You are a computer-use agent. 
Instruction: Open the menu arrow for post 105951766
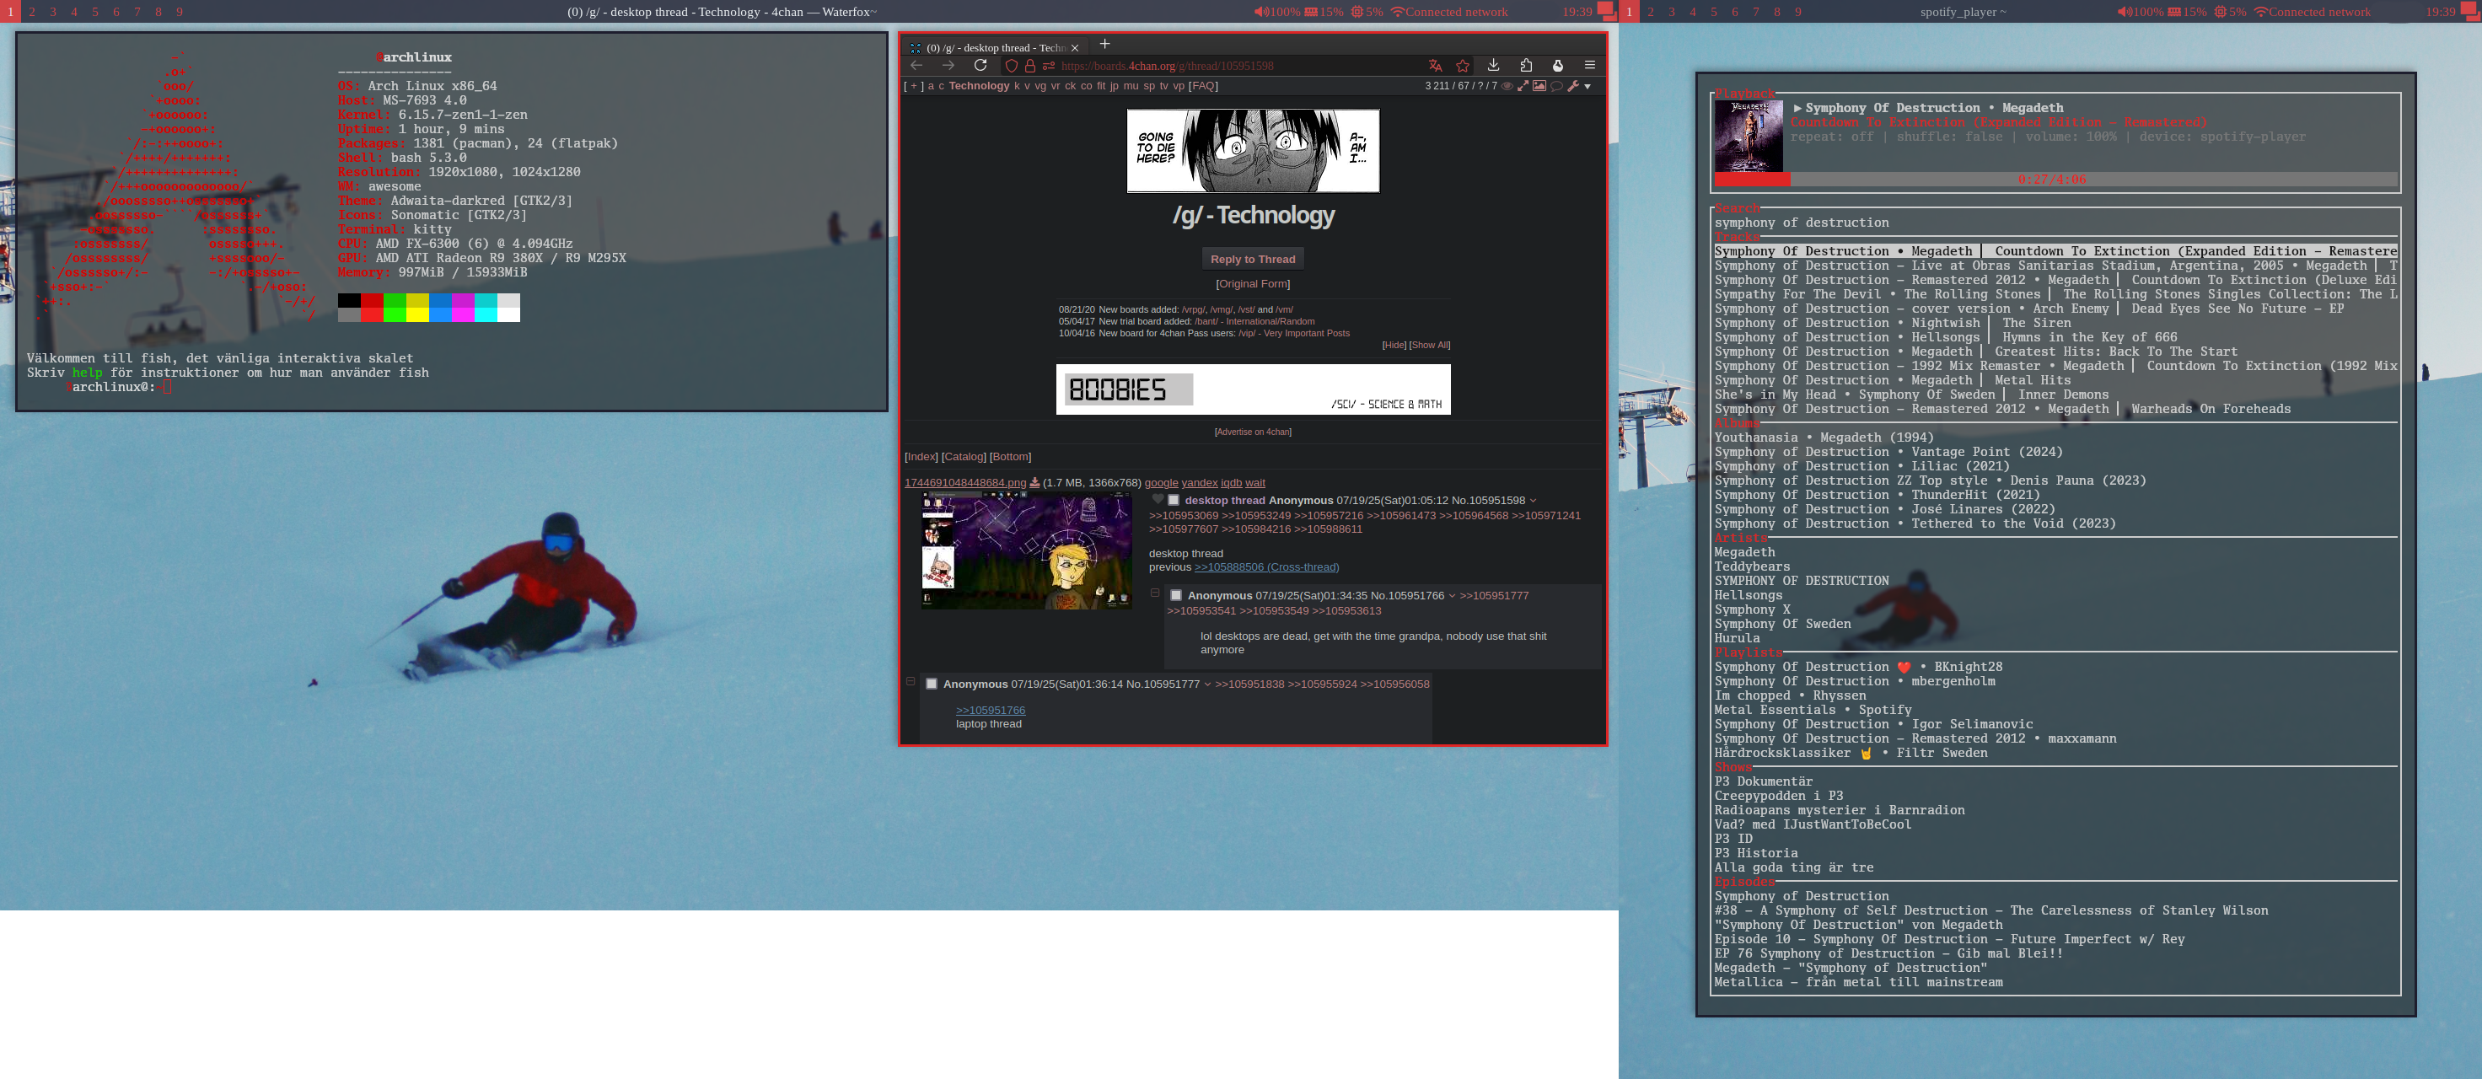1451,596
